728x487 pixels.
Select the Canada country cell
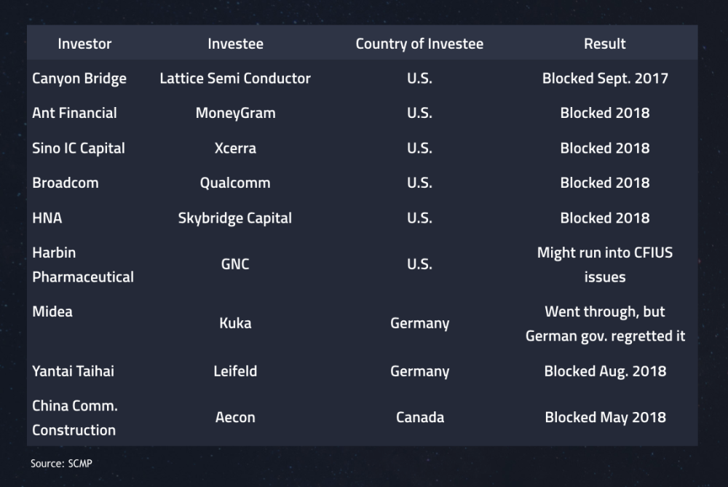420,417
